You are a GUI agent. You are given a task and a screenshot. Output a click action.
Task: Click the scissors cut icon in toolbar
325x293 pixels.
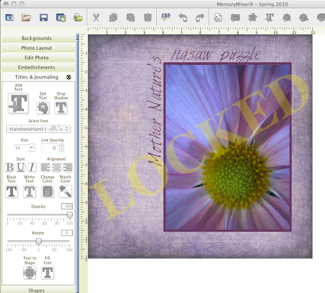(96, 18)
